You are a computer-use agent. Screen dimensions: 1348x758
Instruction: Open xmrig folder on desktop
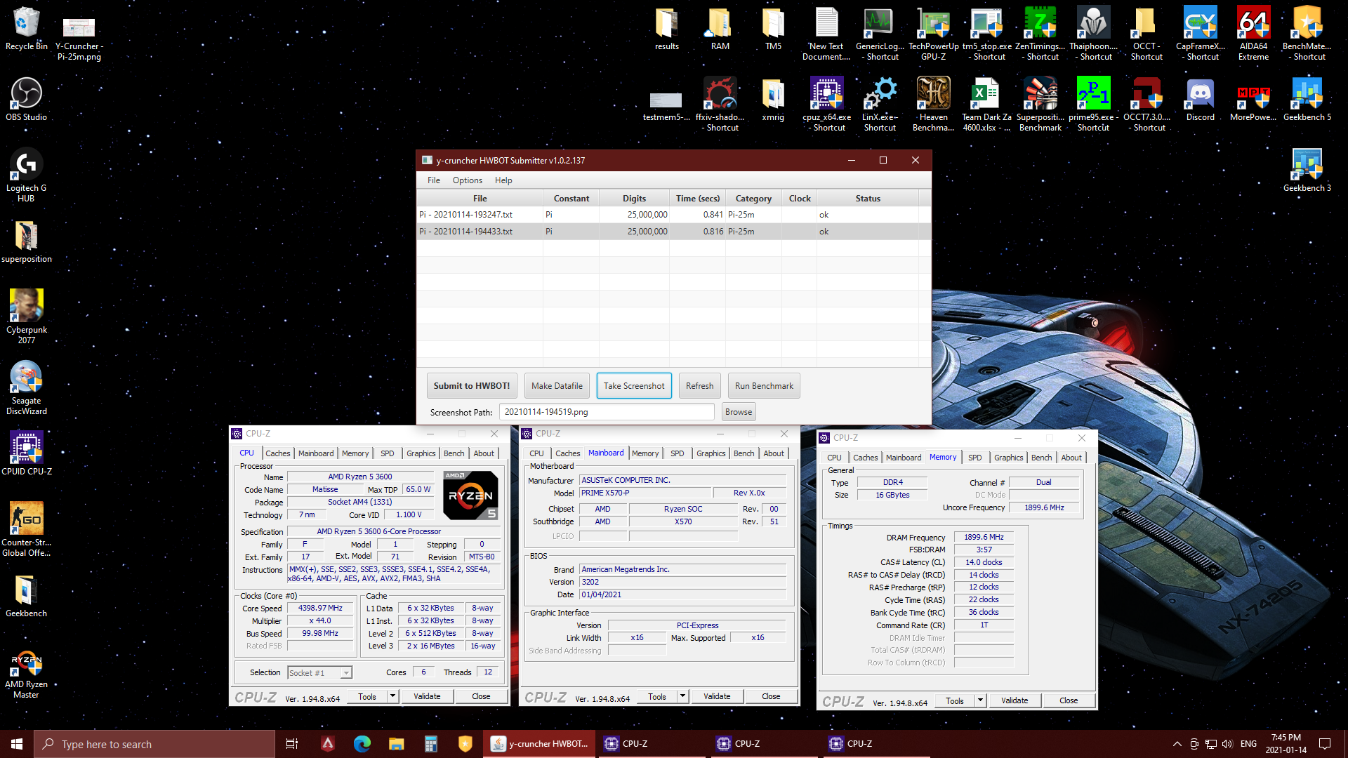[x=774, y=99]
